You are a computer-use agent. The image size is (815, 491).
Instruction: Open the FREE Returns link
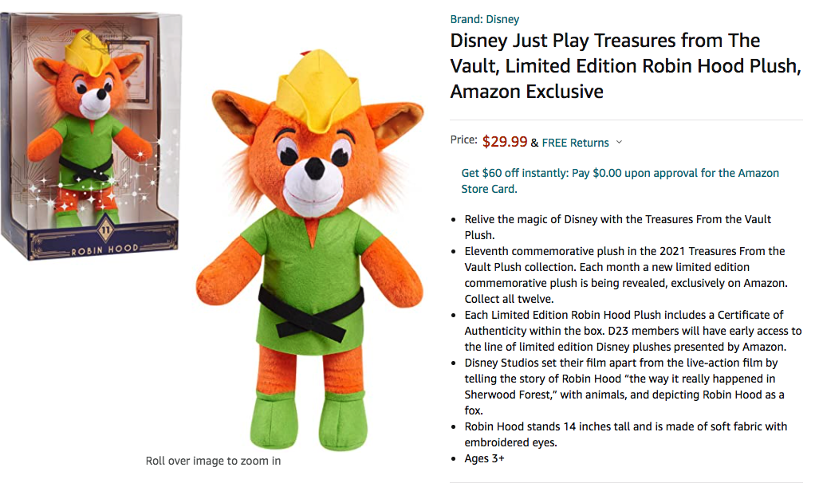coord(575,143)
